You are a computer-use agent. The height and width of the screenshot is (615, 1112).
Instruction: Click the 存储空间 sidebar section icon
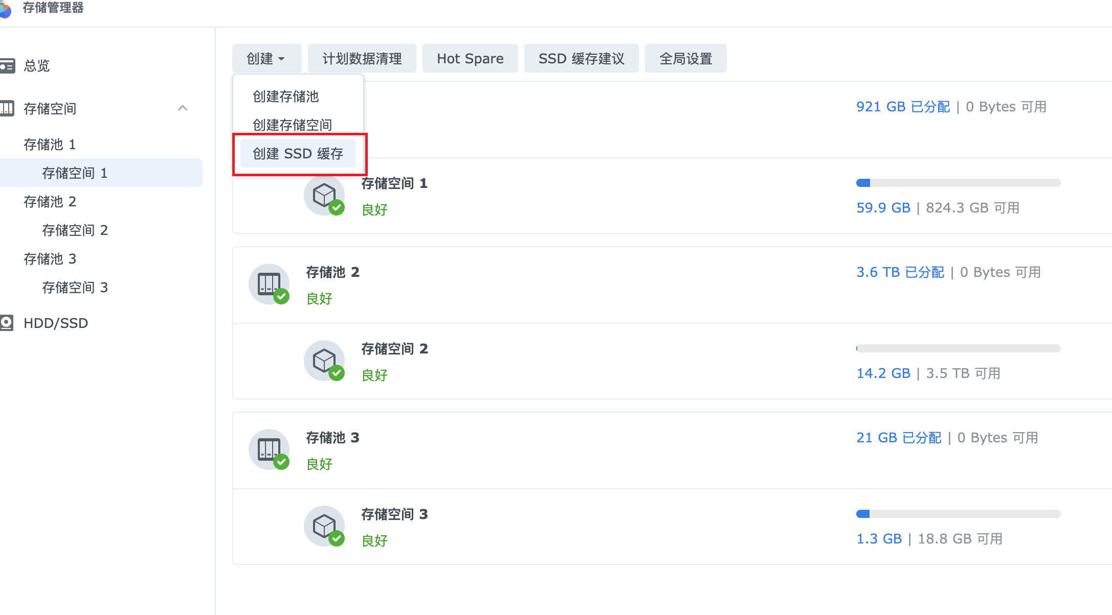[7, 108]
